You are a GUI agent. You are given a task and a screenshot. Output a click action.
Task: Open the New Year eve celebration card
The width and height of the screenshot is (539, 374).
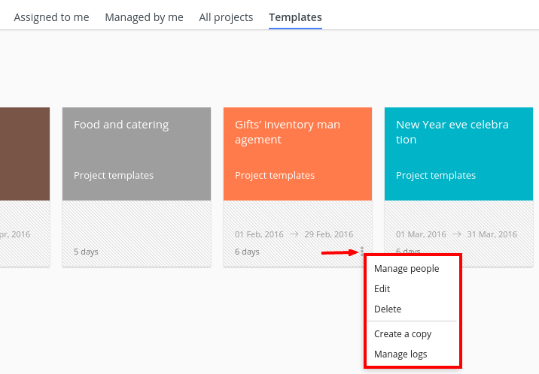coord(458,187)
